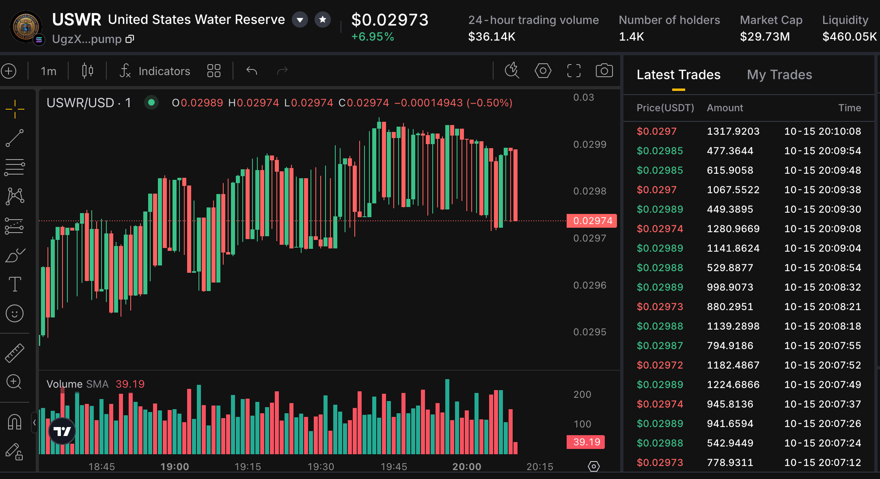This screenshot has width=880, height=479.
Task: Change the candlestick chart style
Action: (x=87, y=71)
